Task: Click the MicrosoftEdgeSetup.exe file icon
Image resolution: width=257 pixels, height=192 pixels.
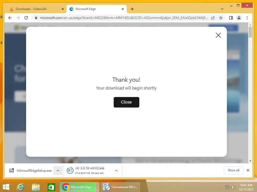Action: click(x=12, y=170)
